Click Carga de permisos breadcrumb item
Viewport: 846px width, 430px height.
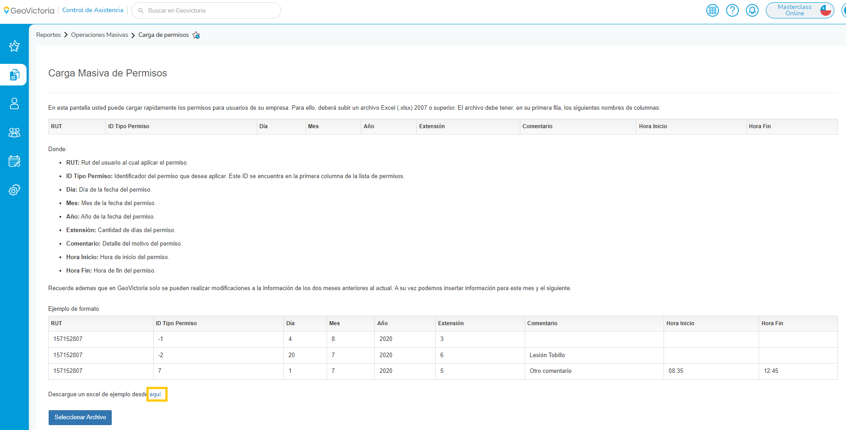coord(164,35)
